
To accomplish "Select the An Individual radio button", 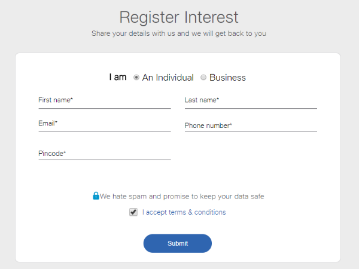I will [x=136, y=78].
